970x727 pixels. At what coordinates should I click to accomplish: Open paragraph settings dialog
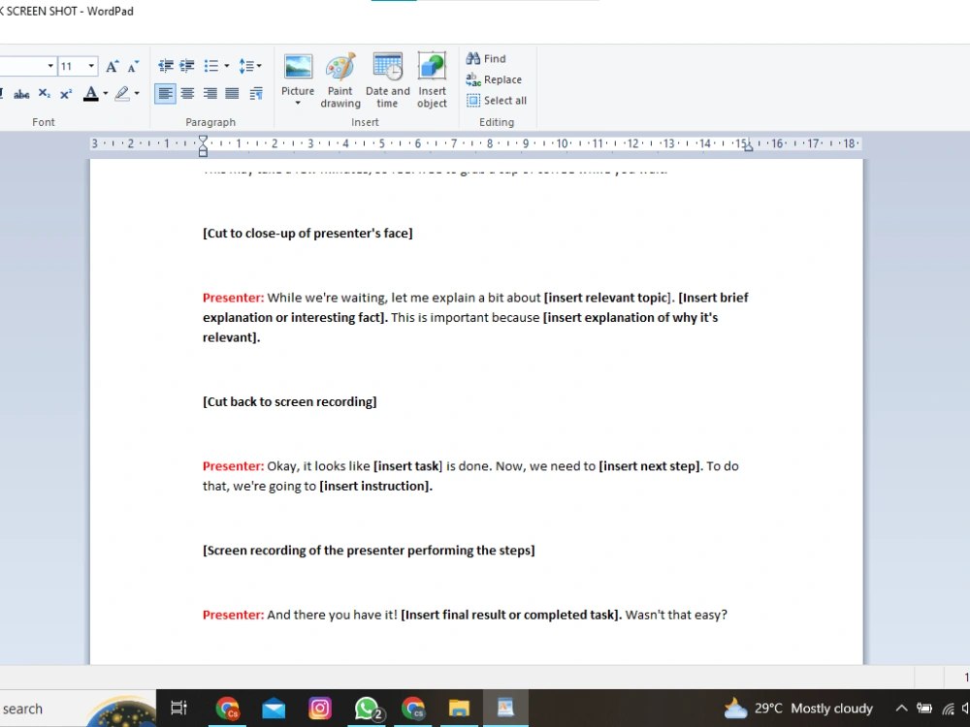point(256,94)
